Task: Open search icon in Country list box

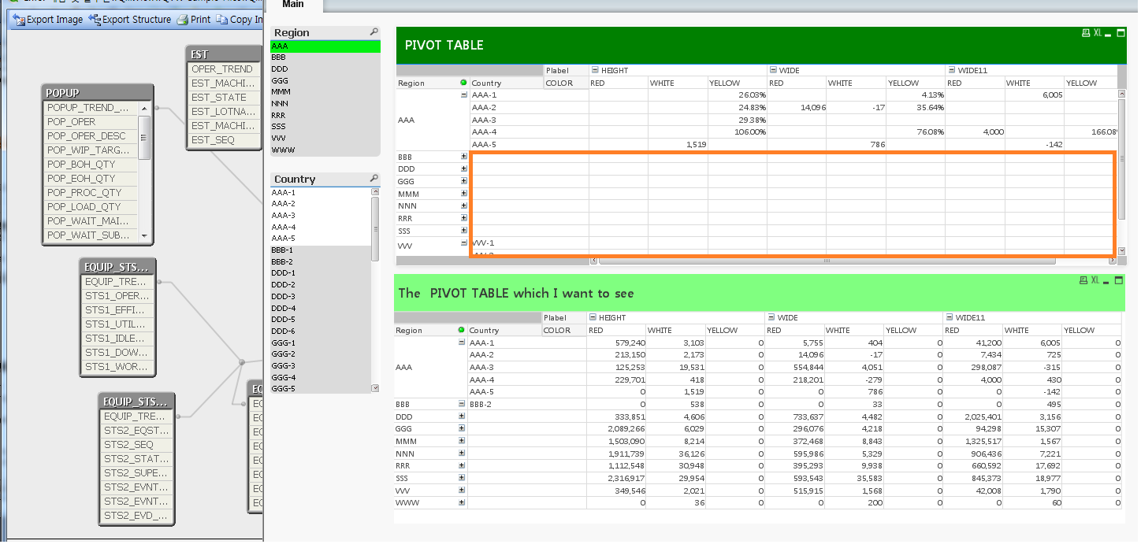Action: (x=374, y=179)
